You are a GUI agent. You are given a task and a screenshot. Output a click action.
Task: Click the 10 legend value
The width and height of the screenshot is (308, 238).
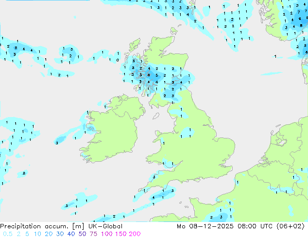(37, 234)
